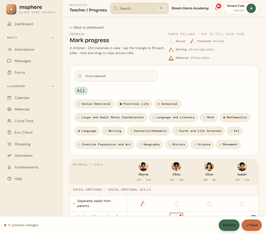Click the 5 unsaved changes status
This screenshot has height=234, width=266.
point(21,225)
